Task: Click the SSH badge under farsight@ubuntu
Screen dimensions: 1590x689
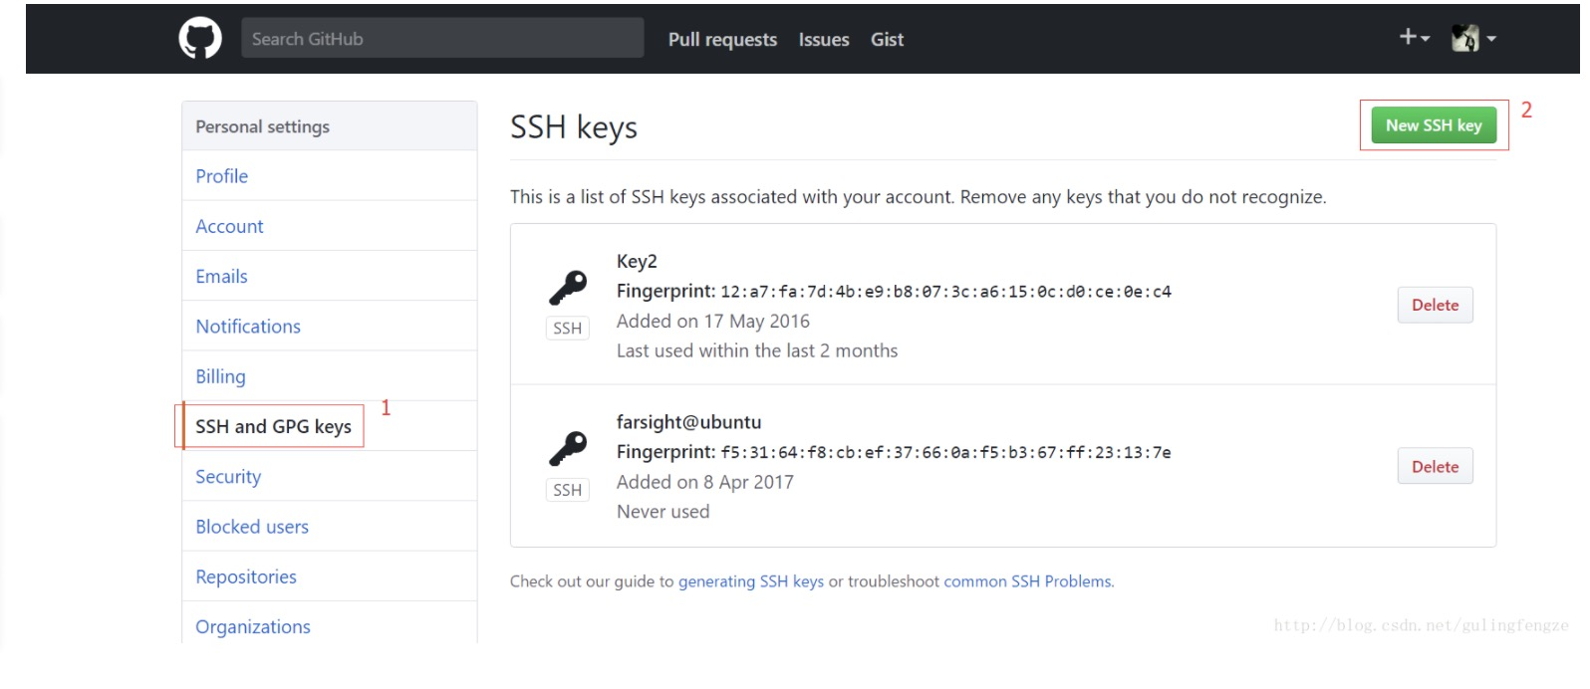Action: click(x=567, y=490)
